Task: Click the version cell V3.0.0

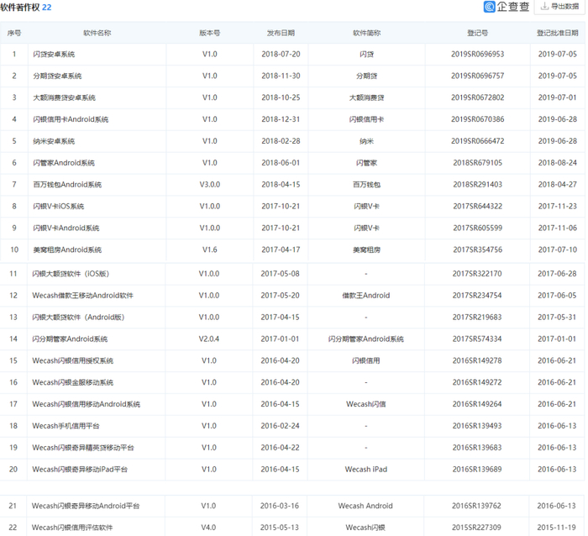Action: tap(210, 185)
